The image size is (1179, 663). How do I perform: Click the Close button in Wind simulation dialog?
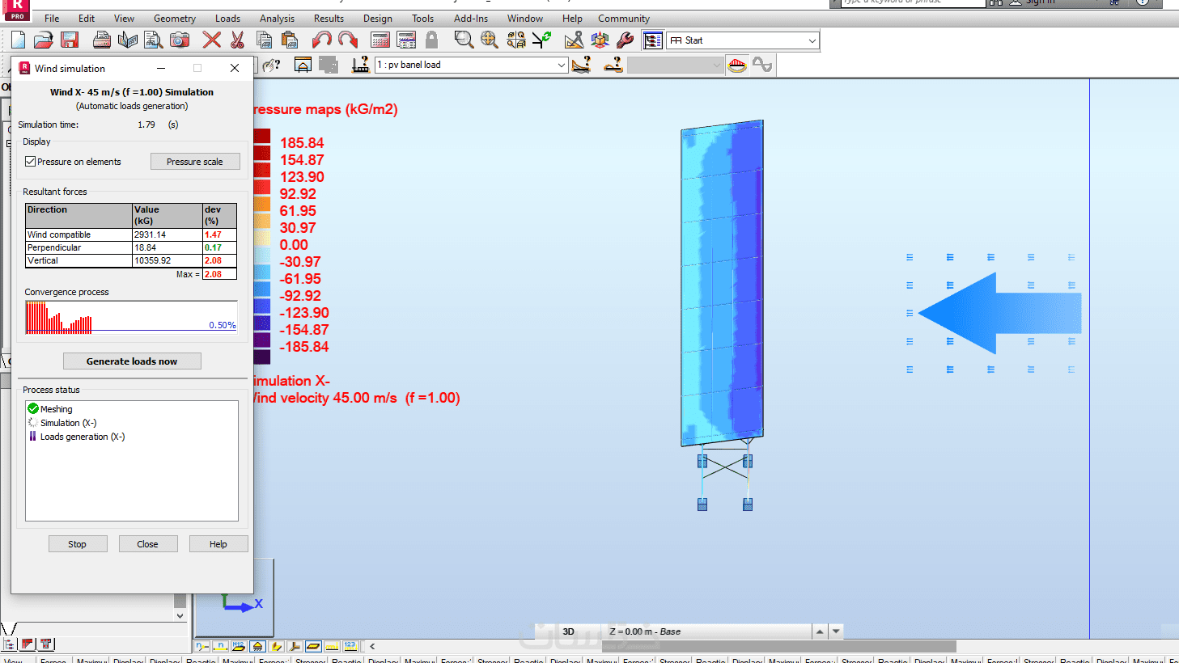(x=147, y=544)
